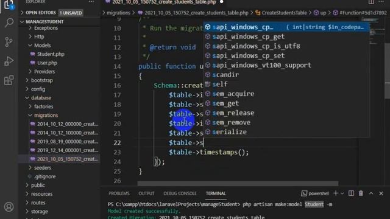
Task: Add a new terminal with plus icon
Action: tap(336, 193)
